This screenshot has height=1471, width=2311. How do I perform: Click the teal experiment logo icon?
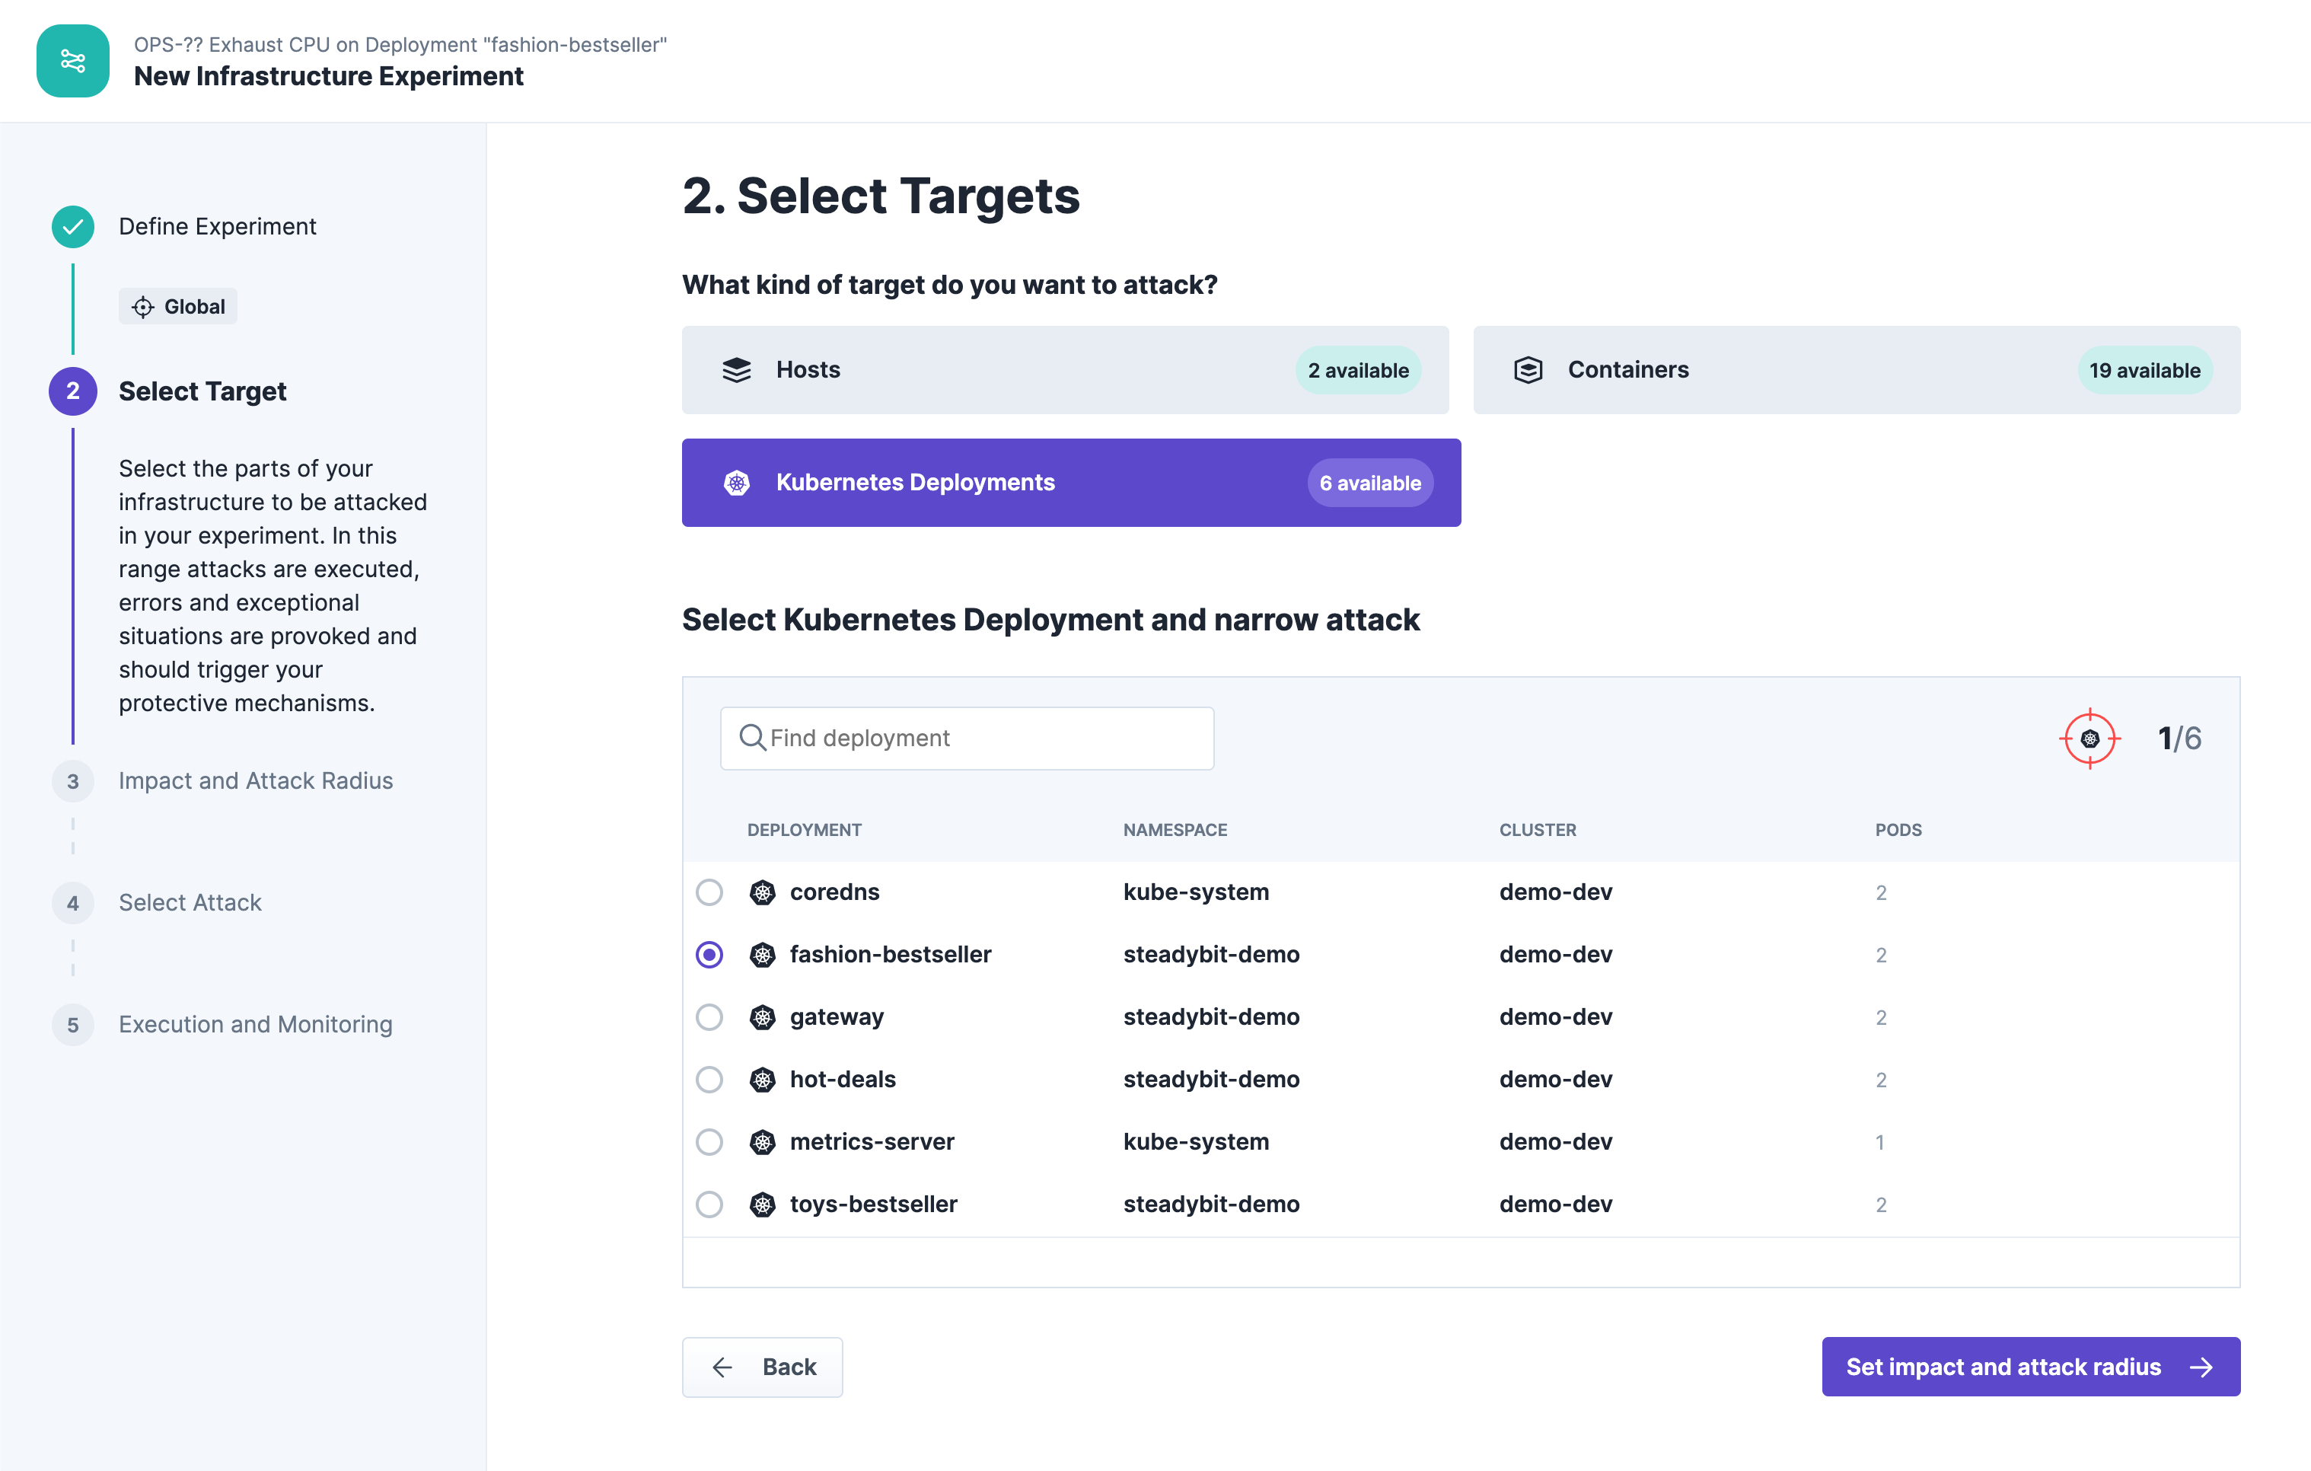(73, 60)
